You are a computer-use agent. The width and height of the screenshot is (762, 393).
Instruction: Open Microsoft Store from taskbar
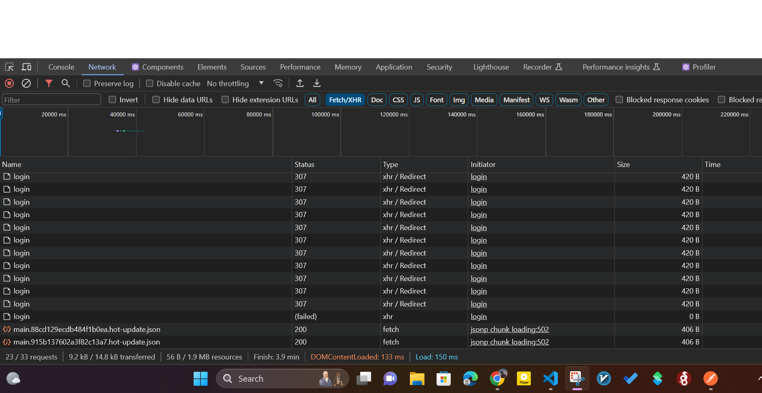click(x=443, y=379)
